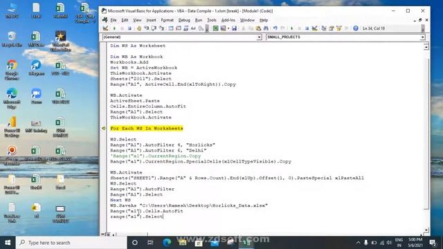The width and height of the screenshot is (443, 249).
Task: Open the Help menu
Action: 264,20
